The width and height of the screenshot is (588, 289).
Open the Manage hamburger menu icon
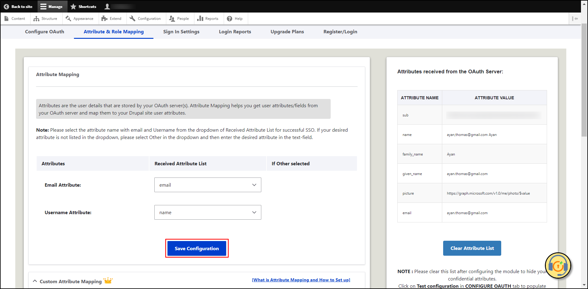43,6
